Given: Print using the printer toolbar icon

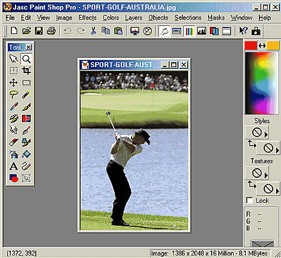Looking at the screenshot, I should pyautogui.click(x=51, y=31).
